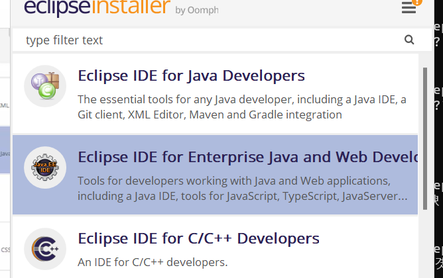The width and height of the screenshot is (443, 278).
Task: Click the orange notification badge on menu
Action: pos(417,2)
